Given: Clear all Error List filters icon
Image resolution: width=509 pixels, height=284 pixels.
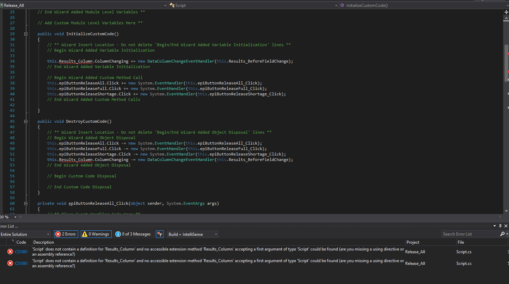Looking at the screenshot, I should click(159, 234).
